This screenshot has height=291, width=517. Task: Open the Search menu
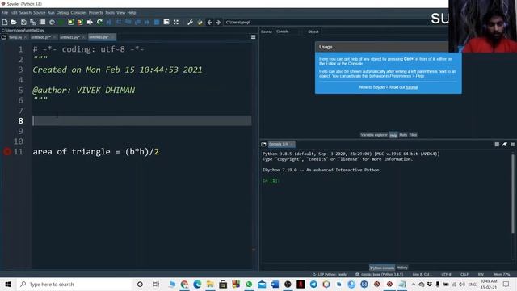pyautogui.click(x=25, y=13)
